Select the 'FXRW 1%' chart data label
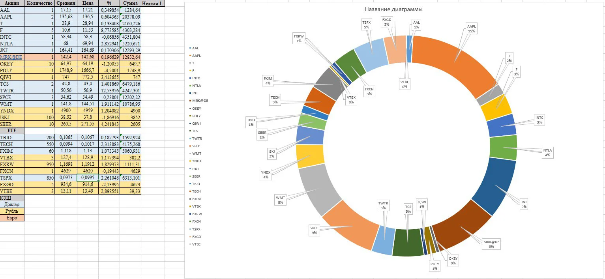 click(x=299, y=38)
